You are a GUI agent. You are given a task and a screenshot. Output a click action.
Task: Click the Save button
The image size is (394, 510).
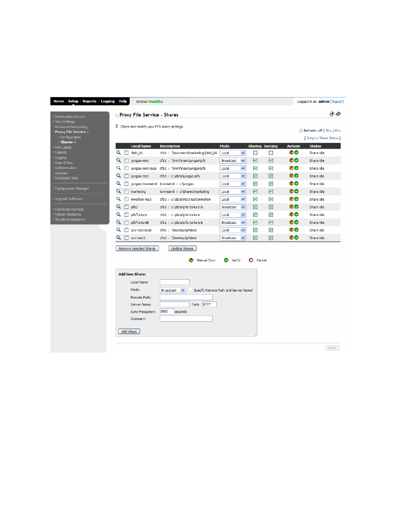332,348
